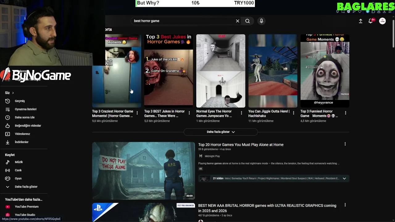Open the upload/create icon

pyautogui.click(x=360, y=21)
